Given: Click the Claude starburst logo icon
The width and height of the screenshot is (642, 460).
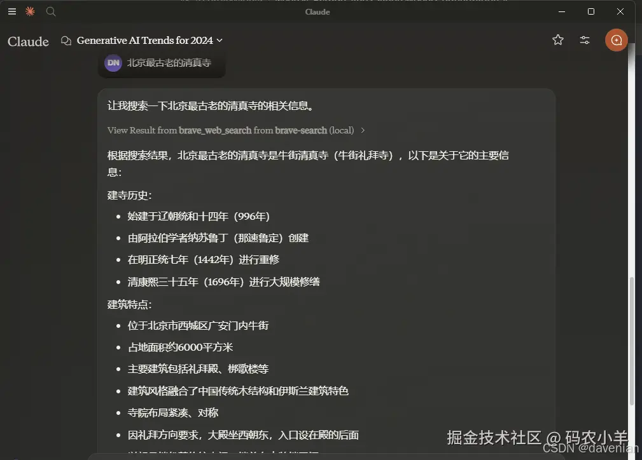Looking at the screenshot, I should pos(30,11).
